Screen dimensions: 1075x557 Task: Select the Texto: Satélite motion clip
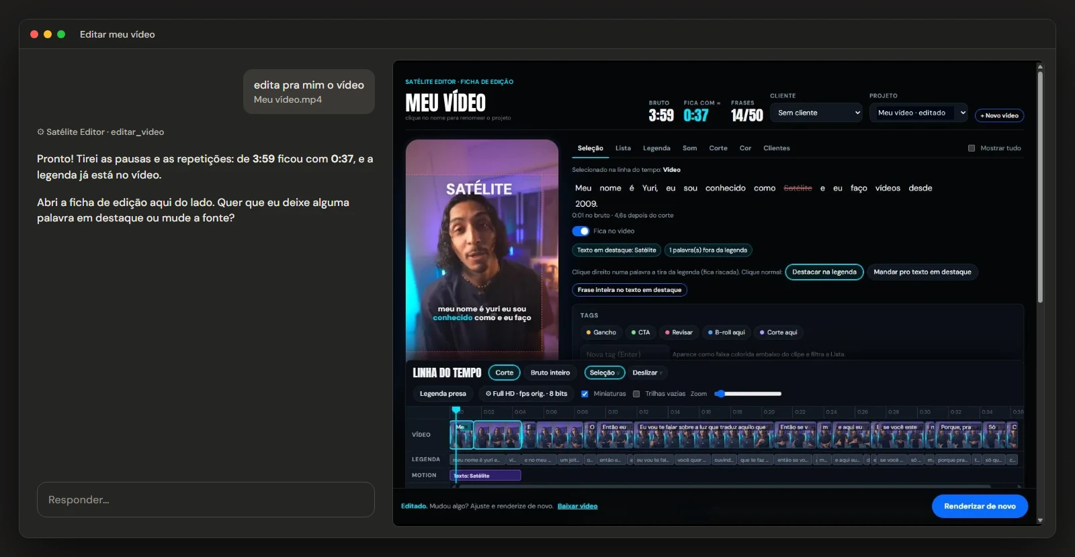click(x=485, y=475)
